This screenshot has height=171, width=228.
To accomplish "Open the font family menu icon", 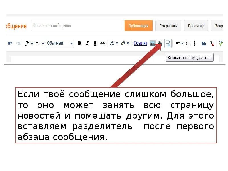I will (x=29, y=43).
